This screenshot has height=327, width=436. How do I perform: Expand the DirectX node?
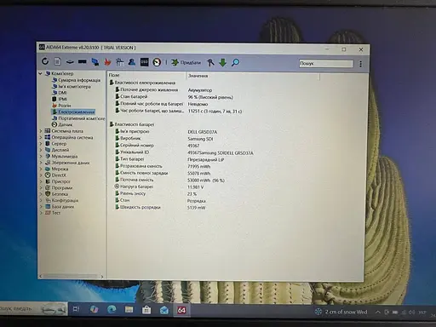[40, 175]
